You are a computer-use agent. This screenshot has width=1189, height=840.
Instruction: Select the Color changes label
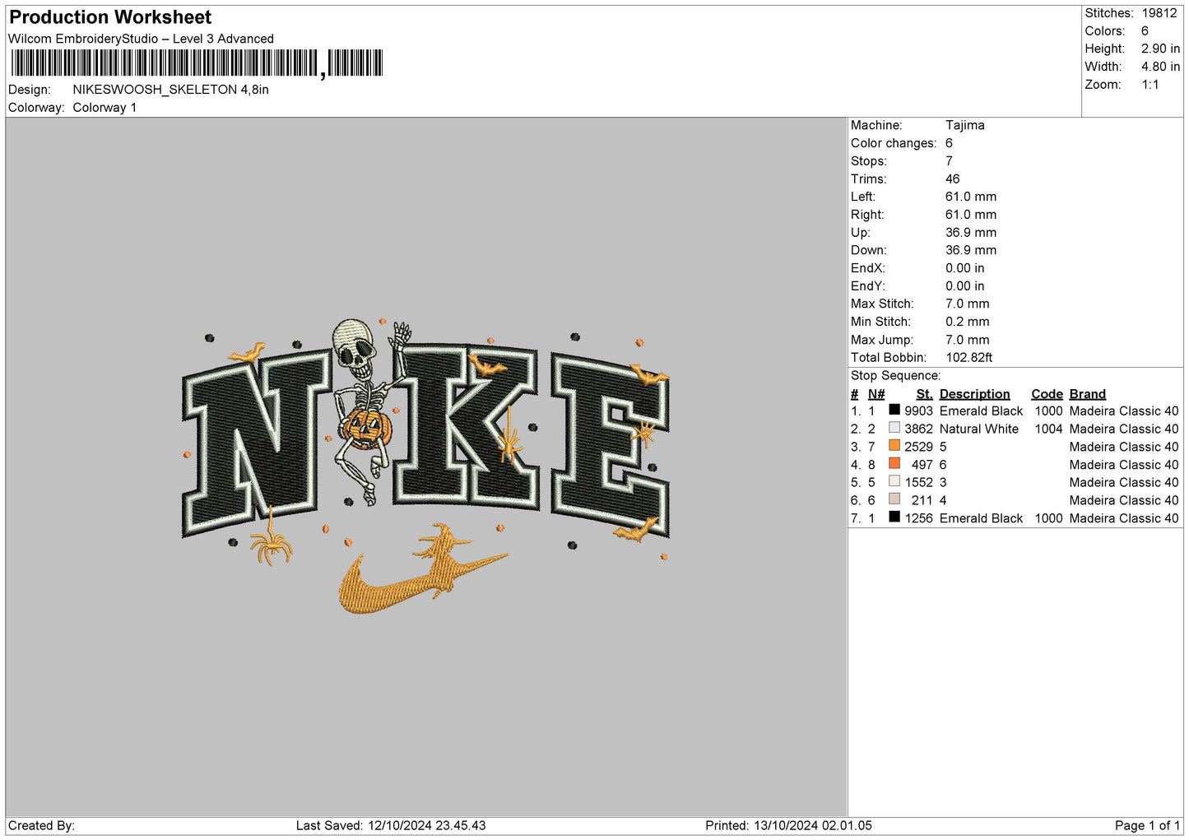point(894,143)
